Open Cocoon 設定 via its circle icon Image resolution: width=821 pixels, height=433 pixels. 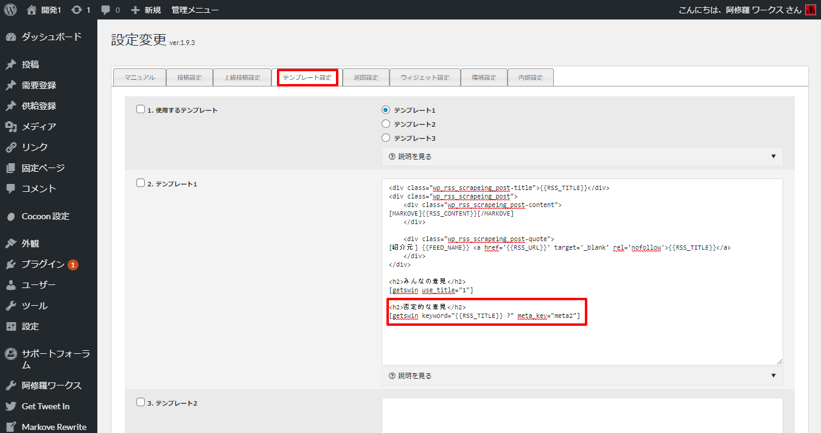[10, 216]
